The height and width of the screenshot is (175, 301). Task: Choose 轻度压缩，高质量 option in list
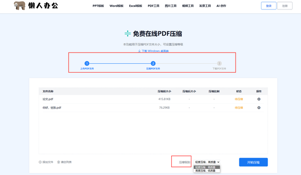point(207,167)
